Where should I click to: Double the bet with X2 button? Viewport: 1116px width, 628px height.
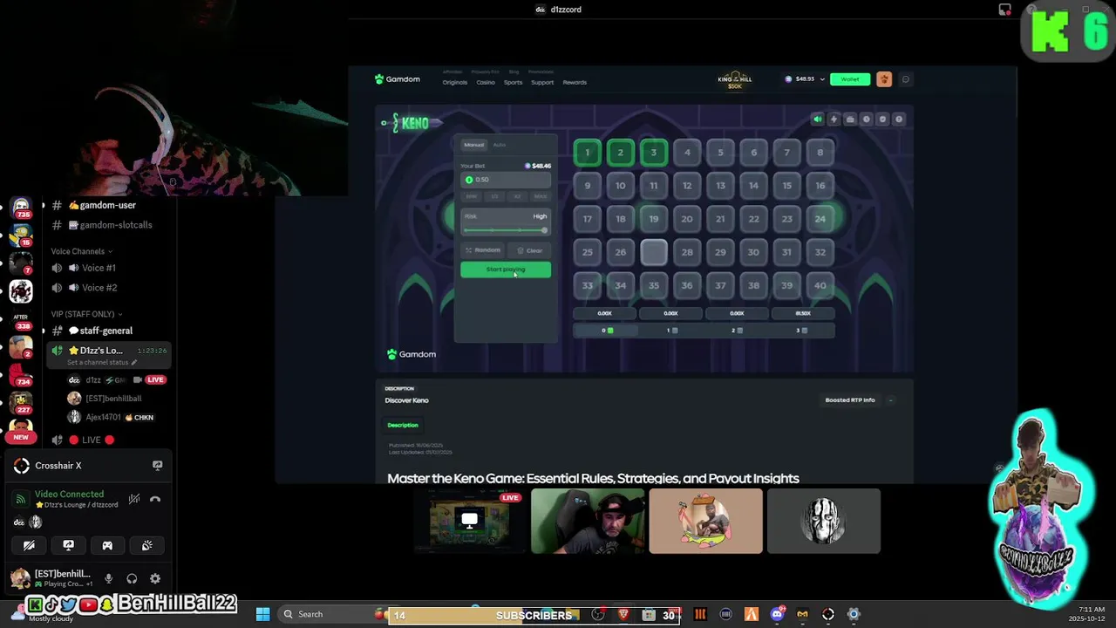(517, 197)
